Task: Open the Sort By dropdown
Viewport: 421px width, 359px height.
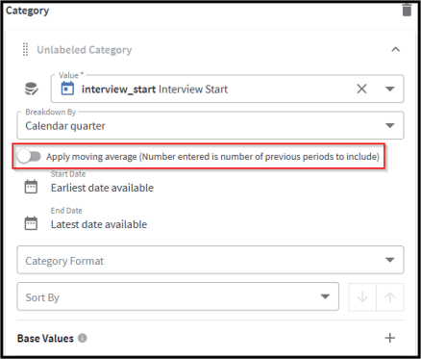Action: (x=178, y=296)
